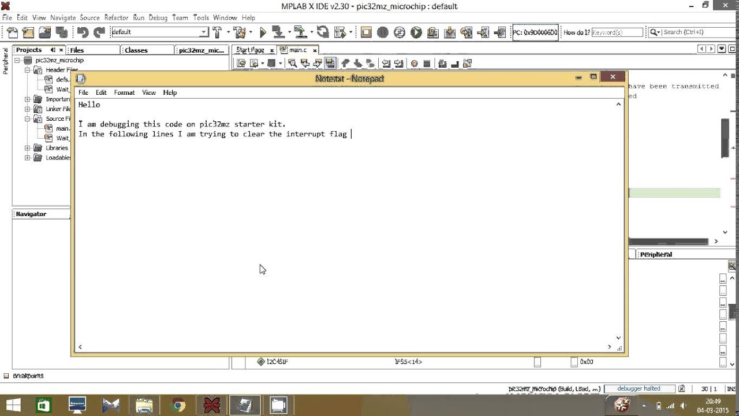This screenshot has height=416, width=739.
Task: Open the Debug menu in MPLAB X
Action: 158,18
